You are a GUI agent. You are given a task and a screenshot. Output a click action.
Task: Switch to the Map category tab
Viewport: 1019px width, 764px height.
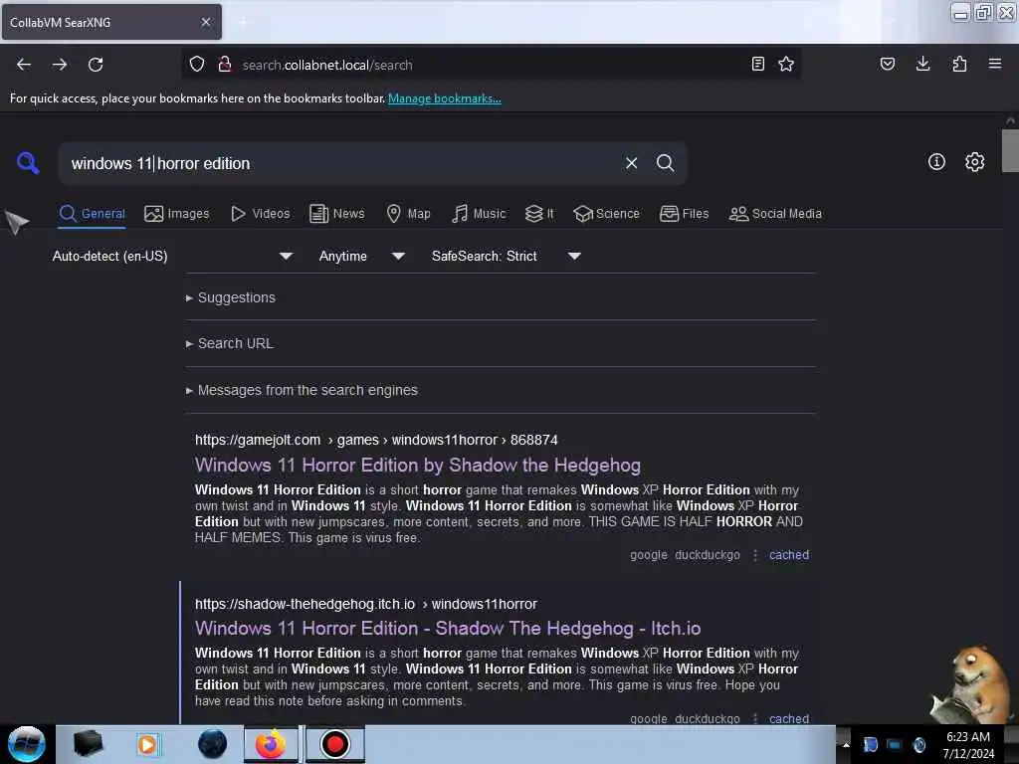coord(408,214)
